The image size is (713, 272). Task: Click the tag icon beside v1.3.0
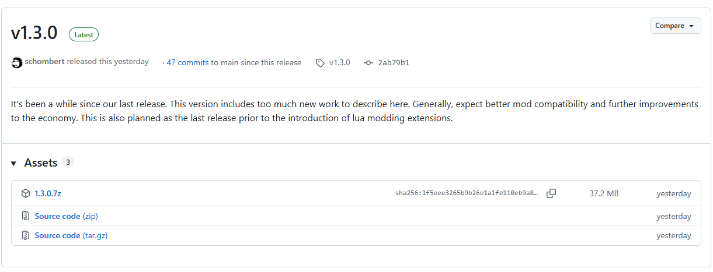pyautogui.click(x=320, y=63)
